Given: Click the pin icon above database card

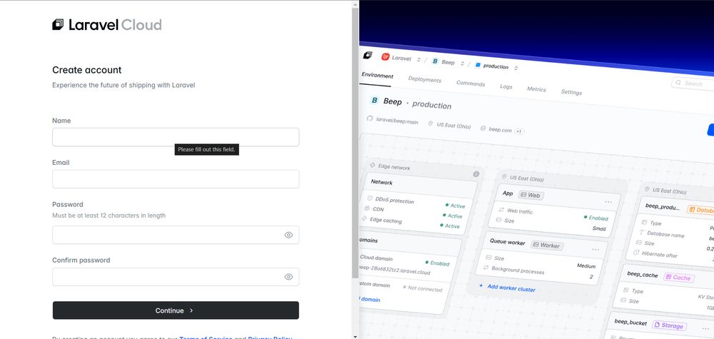Looking at the screenshot, I should pyautogui.click(x=647, y=189).
